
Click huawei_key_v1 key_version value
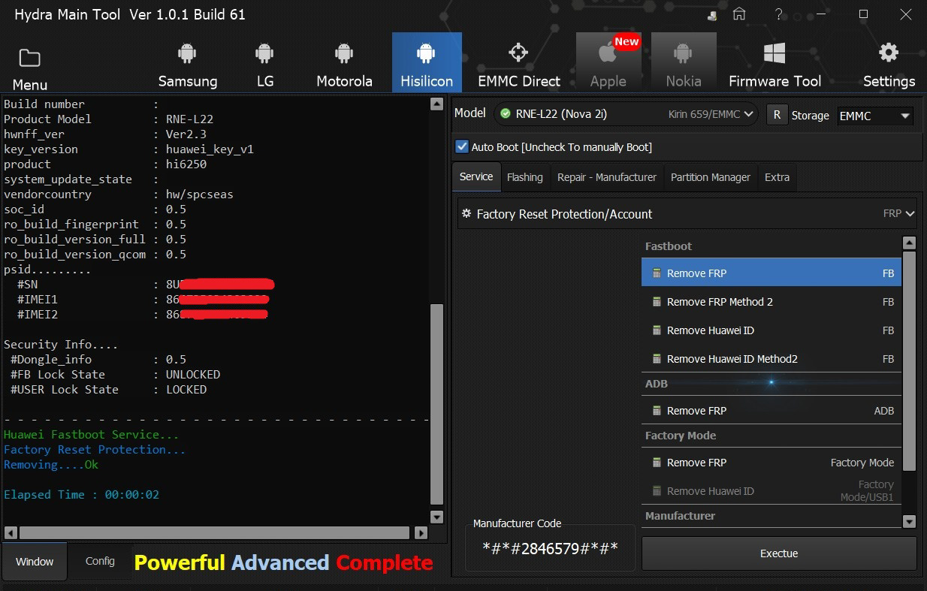pos(210,149)
